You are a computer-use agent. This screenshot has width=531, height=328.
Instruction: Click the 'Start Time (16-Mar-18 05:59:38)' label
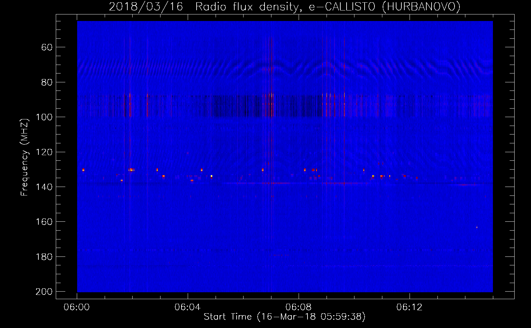point(285,317)
